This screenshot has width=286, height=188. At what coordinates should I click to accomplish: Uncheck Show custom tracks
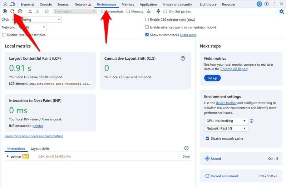[x=147, y=35]
